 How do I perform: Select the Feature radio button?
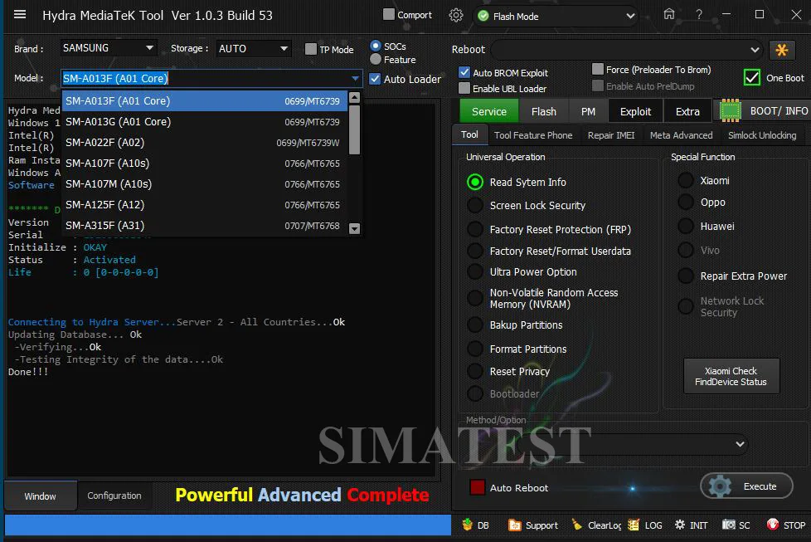[376, 60]
